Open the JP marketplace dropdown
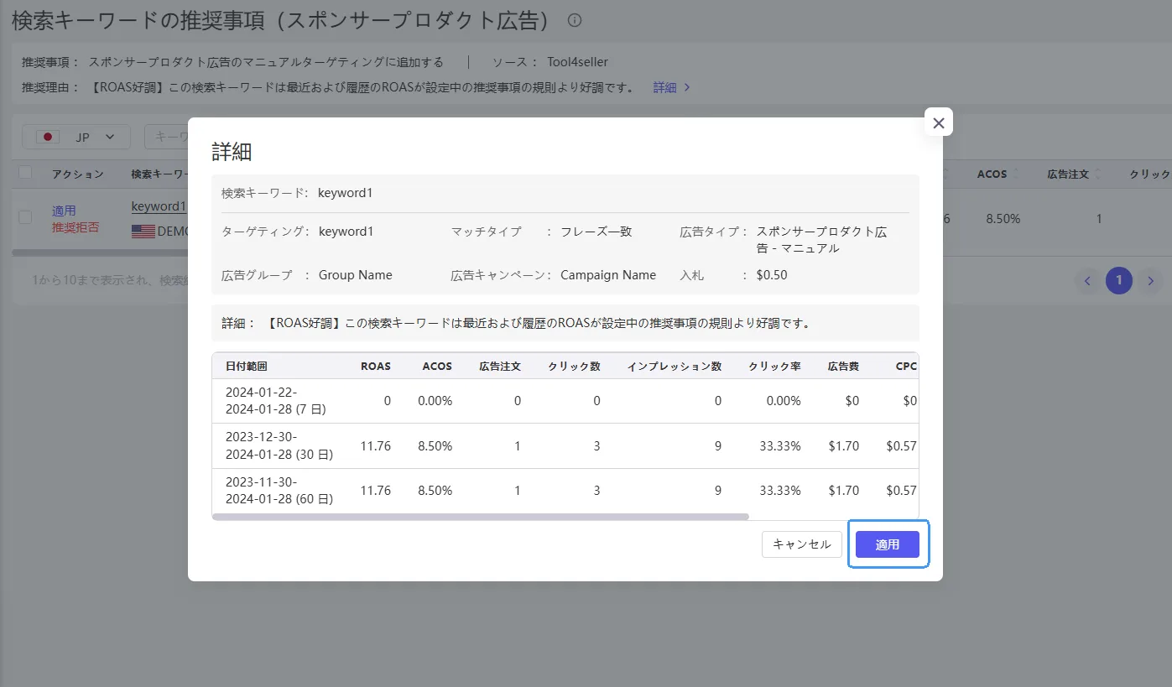Viewport: 1172px width, 687px height. point(76,137)
